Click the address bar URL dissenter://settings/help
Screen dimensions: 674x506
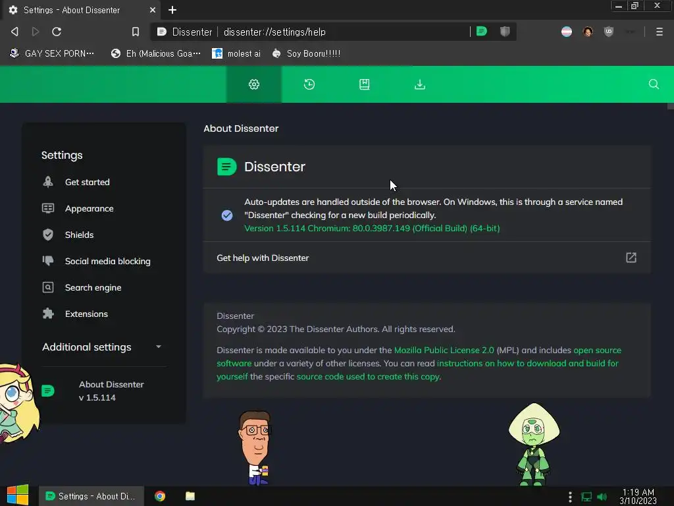point(274,32)
